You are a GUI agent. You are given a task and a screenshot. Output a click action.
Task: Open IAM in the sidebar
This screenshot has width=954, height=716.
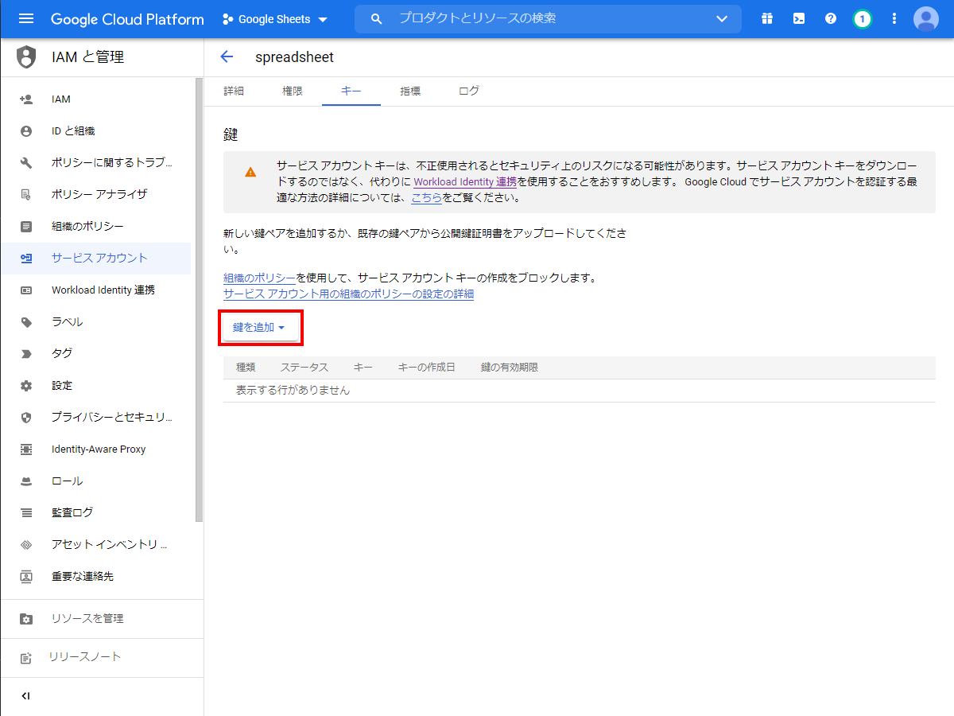click(95, 99)
